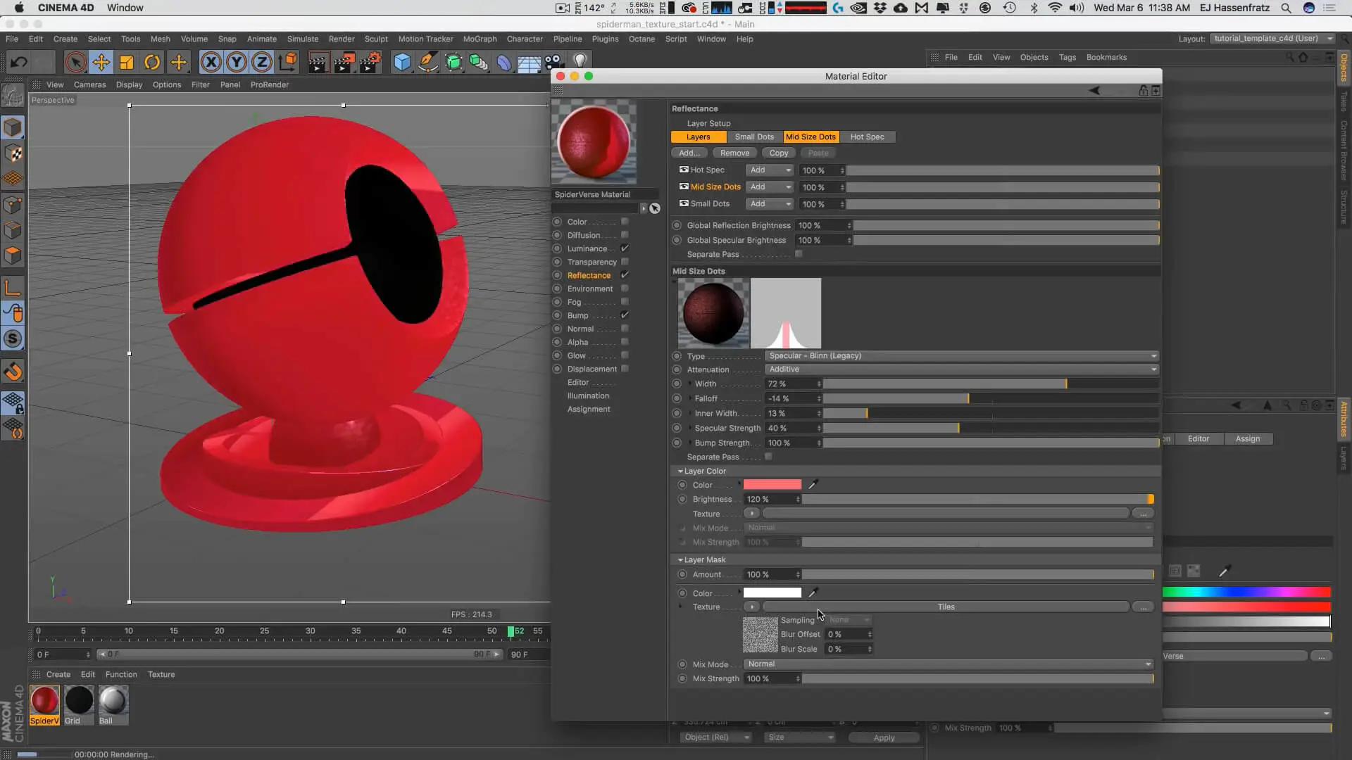
Task: Click the Apply button
Action: click(x=884, y=737)
